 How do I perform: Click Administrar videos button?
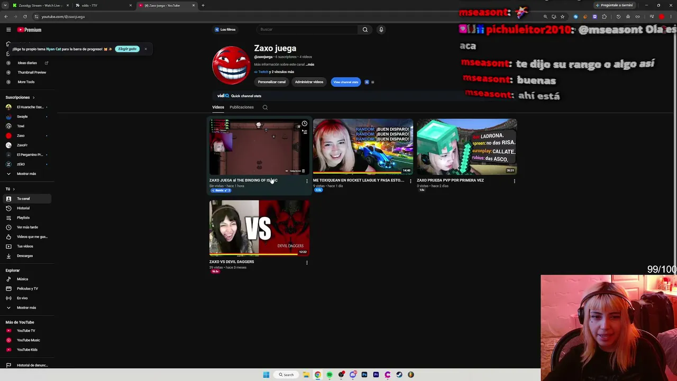[x=309, y=82]
